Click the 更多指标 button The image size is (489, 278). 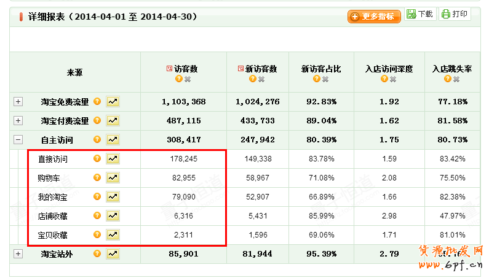pos(374,17)
